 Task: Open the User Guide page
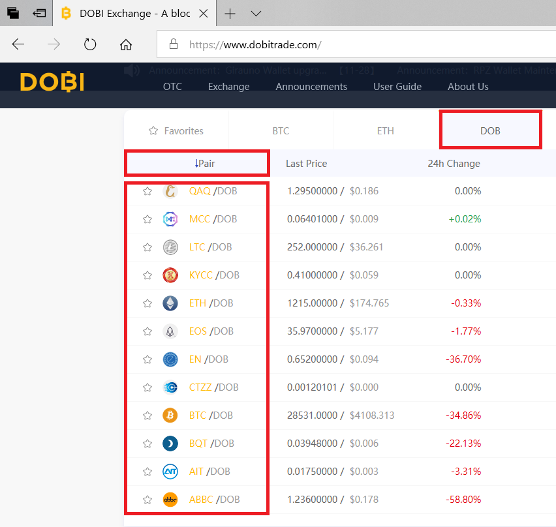[397, 87]
